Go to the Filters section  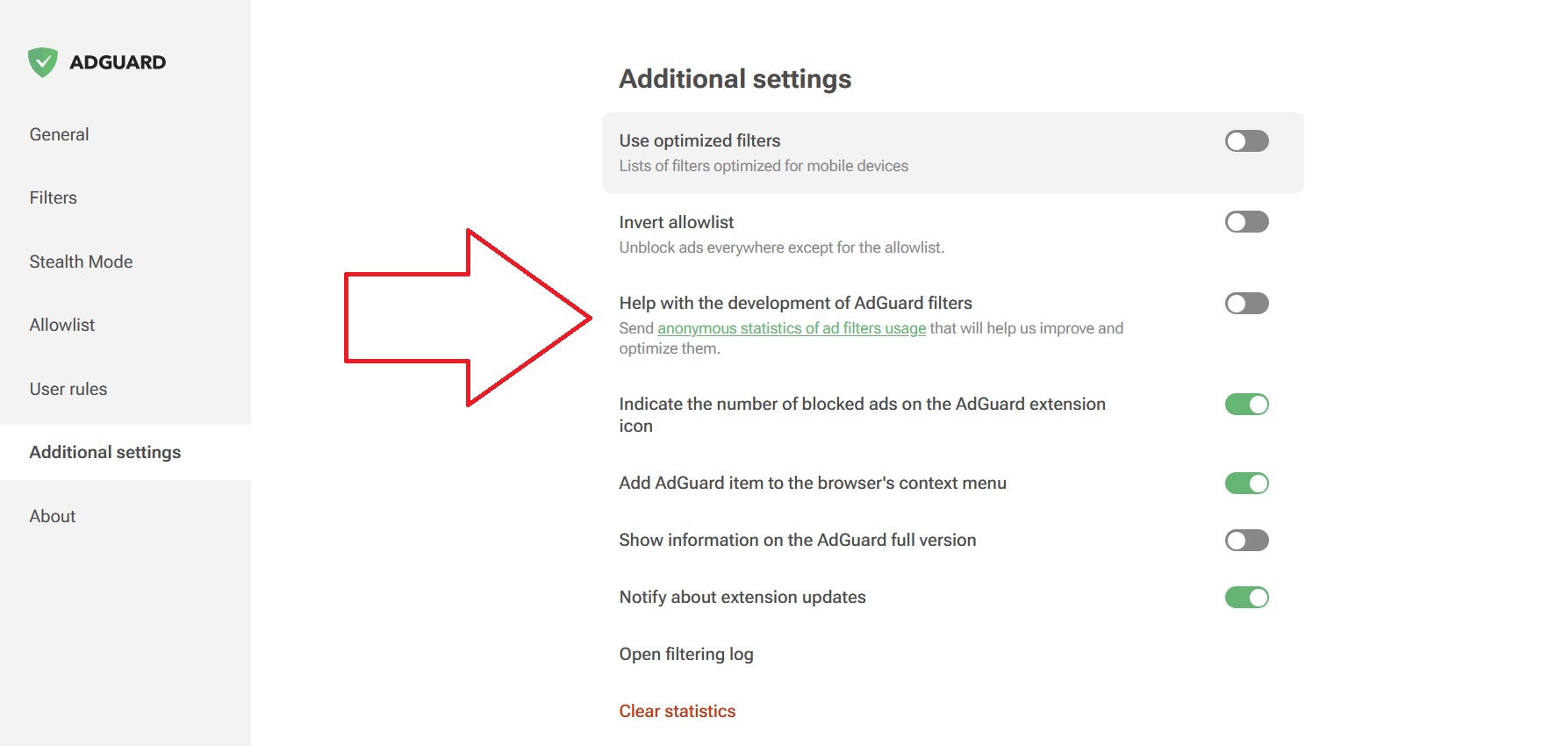(53, 198)
